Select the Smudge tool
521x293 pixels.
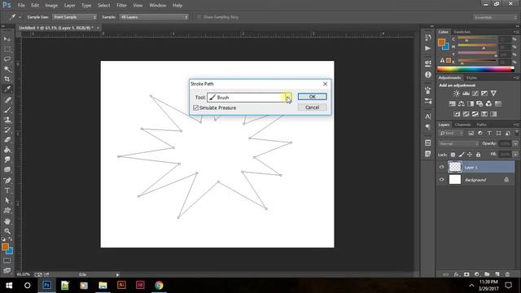[7, 160]
